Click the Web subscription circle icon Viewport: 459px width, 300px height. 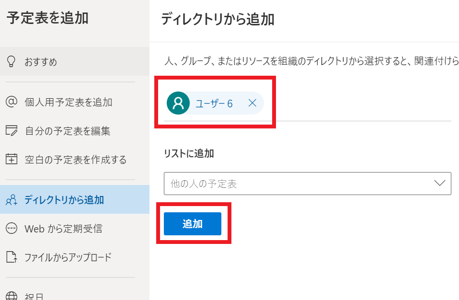coord(11,228)
